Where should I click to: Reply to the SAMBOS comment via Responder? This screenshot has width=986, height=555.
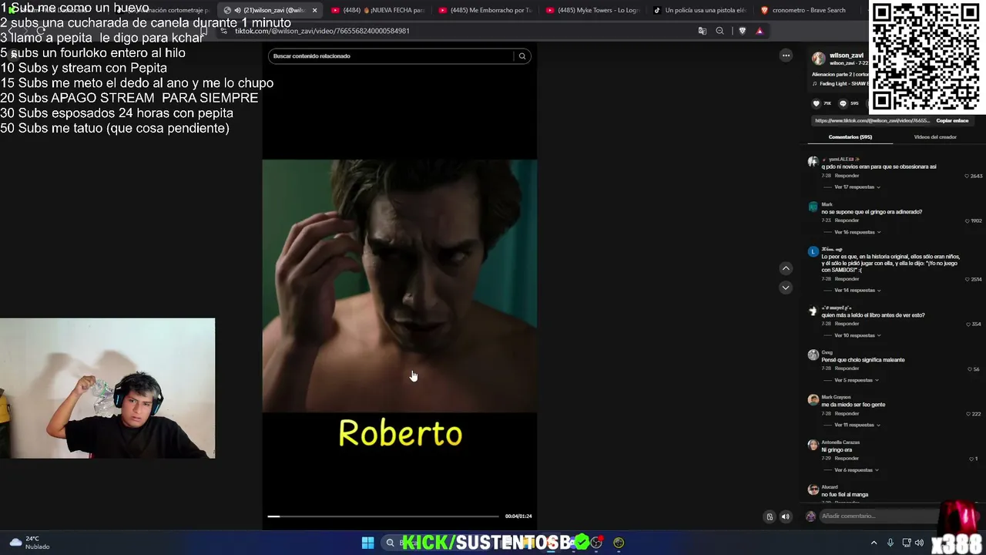847,280
